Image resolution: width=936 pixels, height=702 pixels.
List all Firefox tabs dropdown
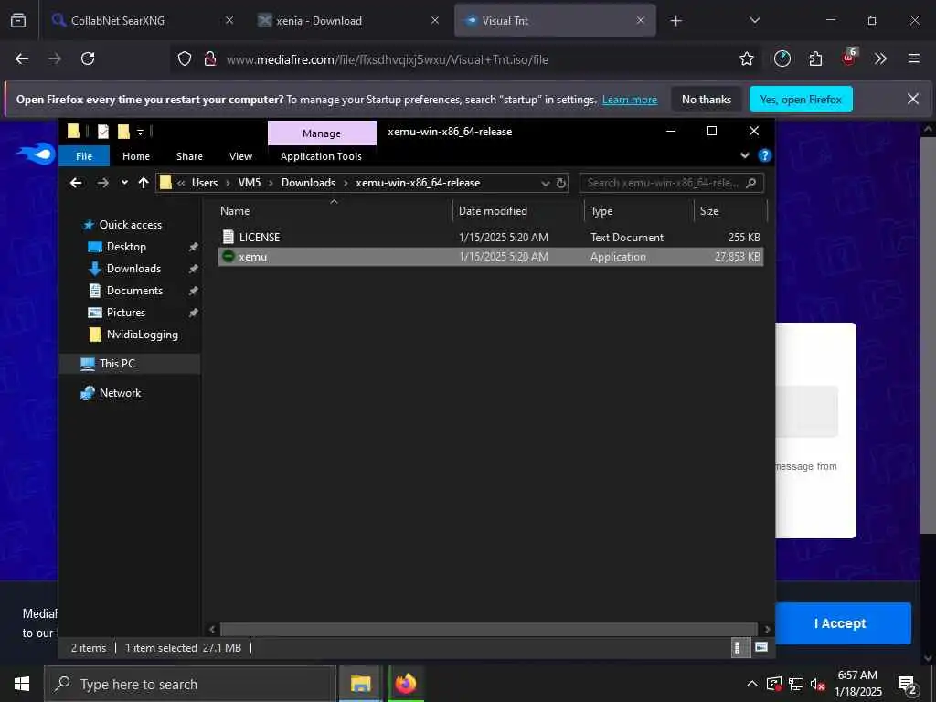(x=754, y=20)
